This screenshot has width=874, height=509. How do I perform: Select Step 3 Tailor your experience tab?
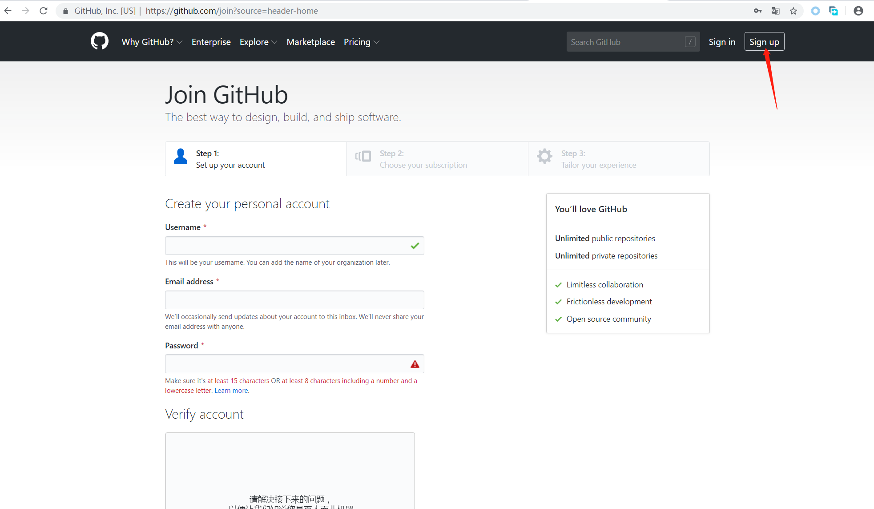(x=619, y=159)
